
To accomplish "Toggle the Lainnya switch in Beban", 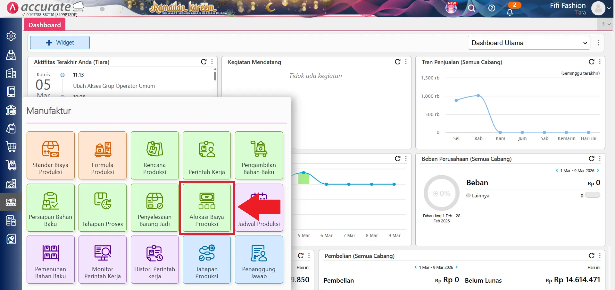I will pyautogui.click(x=592, y=195).
